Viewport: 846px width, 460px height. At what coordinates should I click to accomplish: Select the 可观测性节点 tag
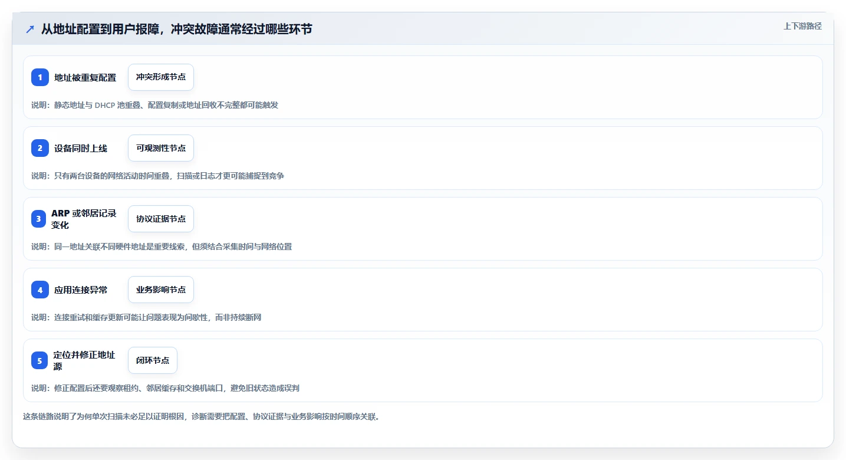click(161, 148)
